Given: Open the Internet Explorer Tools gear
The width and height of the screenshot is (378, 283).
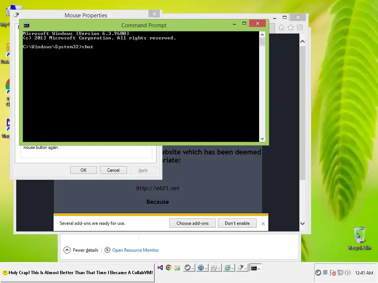Looking at the screenshot, I should [300, 27].
